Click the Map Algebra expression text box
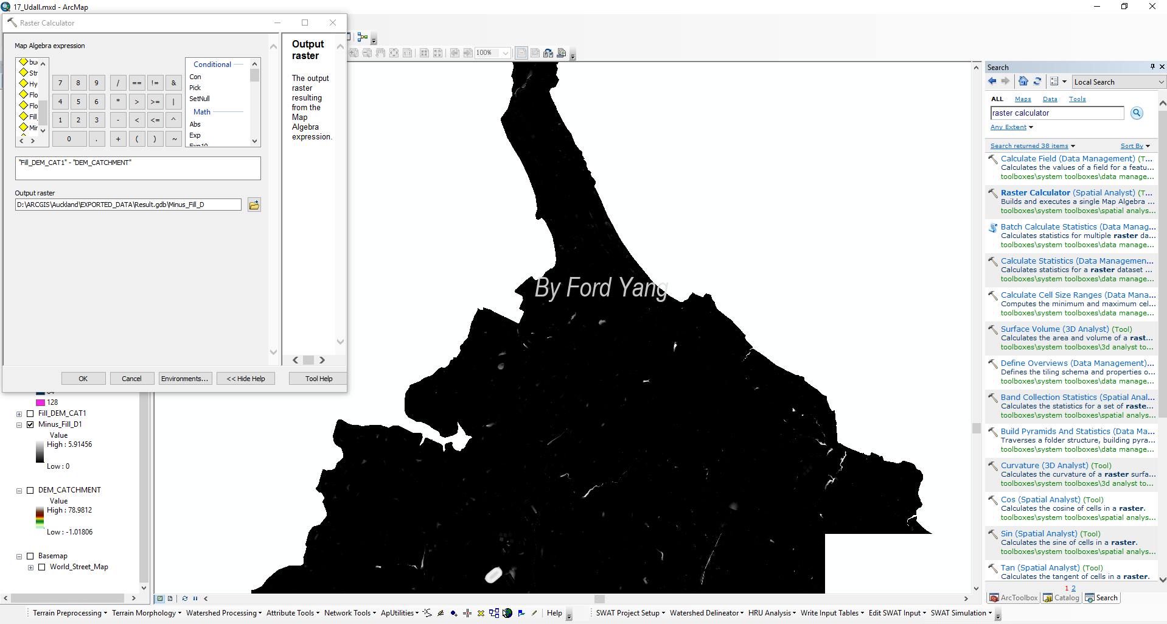The height and width of the screenshot is (624, 1167). pyautogui.click(x=138, y=168)
